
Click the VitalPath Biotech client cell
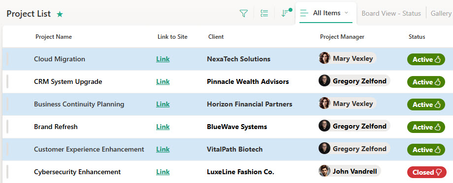[234, 150]
